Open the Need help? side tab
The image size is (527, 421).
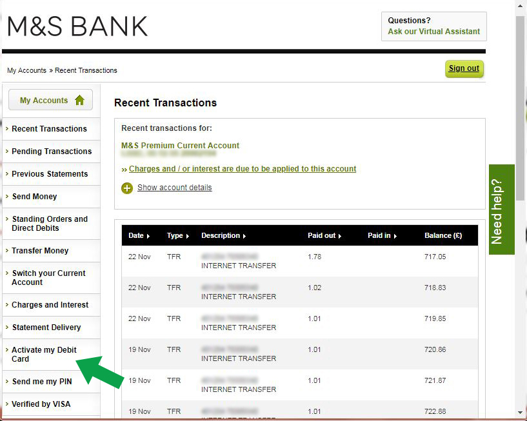(501, 210)
